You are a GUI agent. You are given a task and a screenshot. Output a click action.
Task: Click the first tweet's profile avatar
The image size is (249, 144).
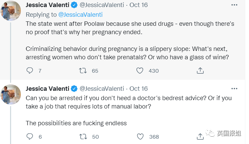tap(9, 10)
